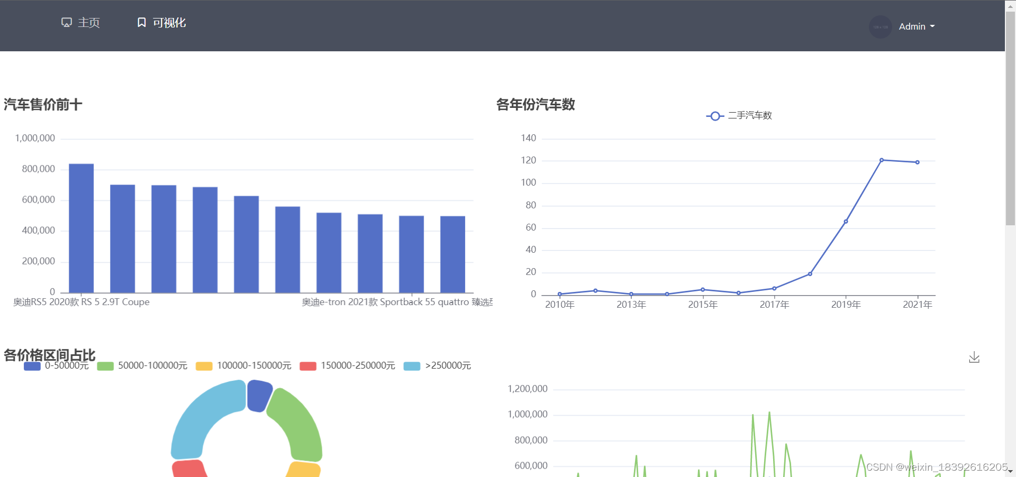
Task: Click the scrollbar down arrow
Action: click(1010, 471)
